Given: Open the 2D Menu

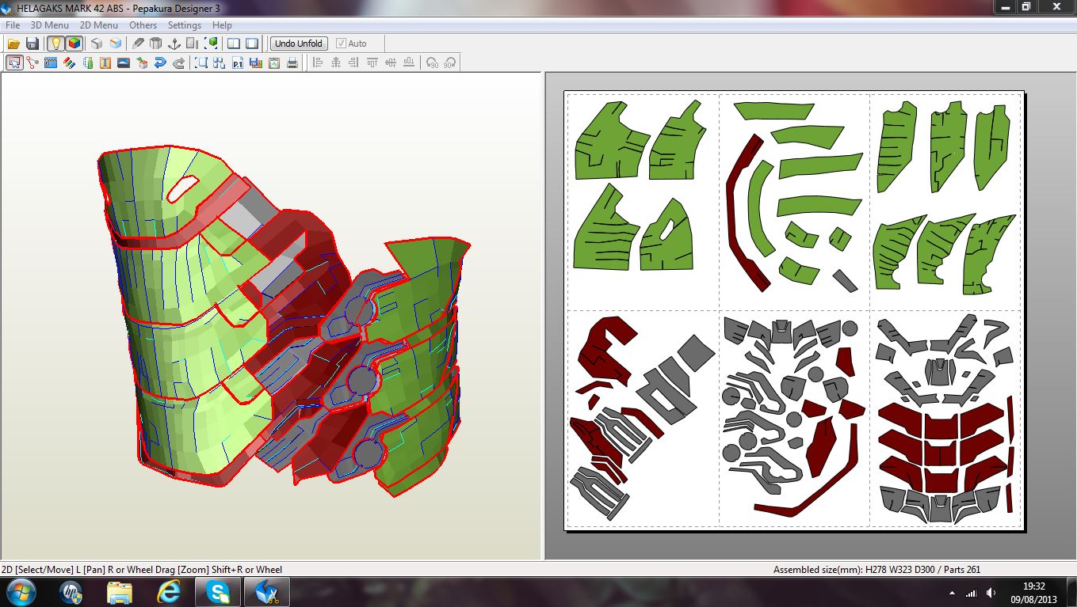Looking at the screenshot, I should pyautogui.click(x=98, y=25).
